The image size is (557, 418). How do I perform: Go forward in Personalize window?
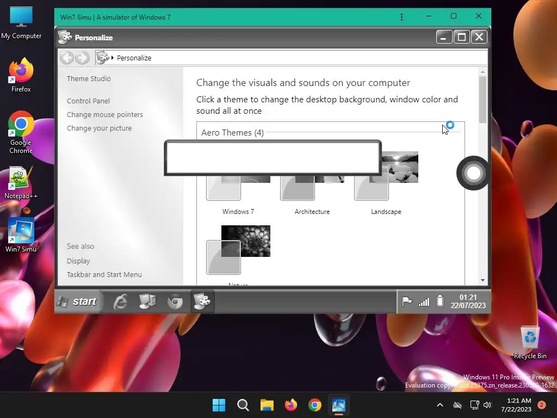(x=83, y=58)
